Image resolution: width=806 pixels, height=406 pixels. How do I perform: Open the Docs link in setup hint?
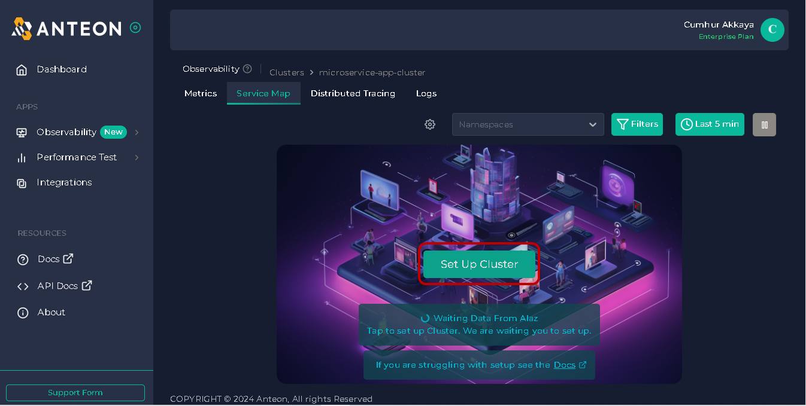click(564, 365)
